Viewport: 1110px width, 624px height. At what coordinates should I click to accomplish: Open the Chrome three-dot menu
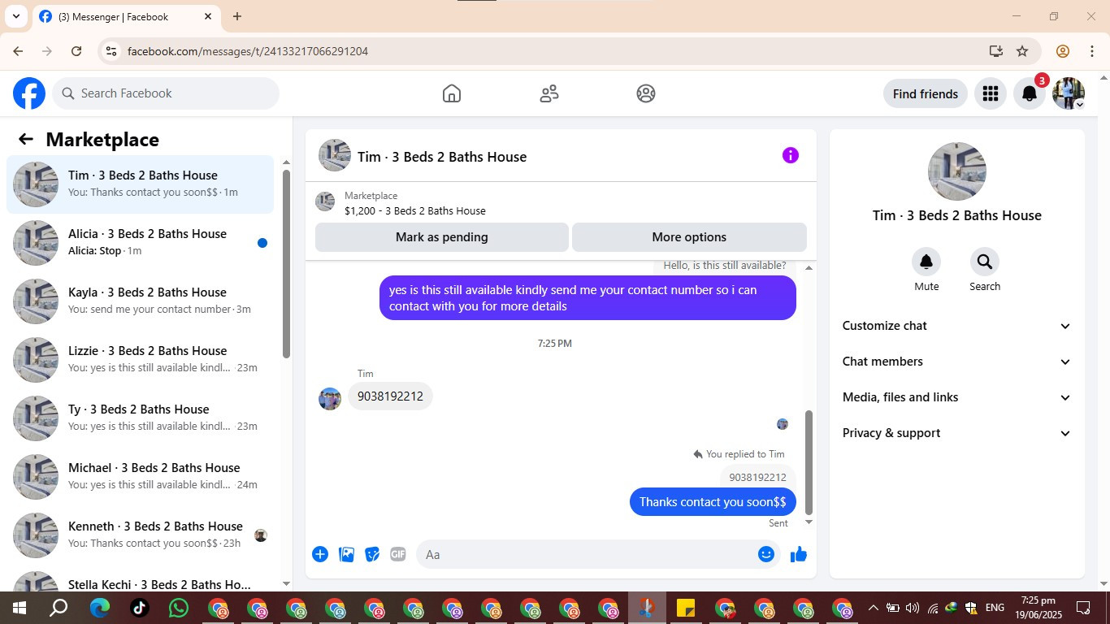tap(1091, 51)
